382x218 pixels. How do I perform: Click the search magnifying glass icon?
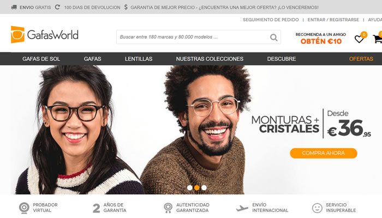pyautogui.click(x=274, y=37)
